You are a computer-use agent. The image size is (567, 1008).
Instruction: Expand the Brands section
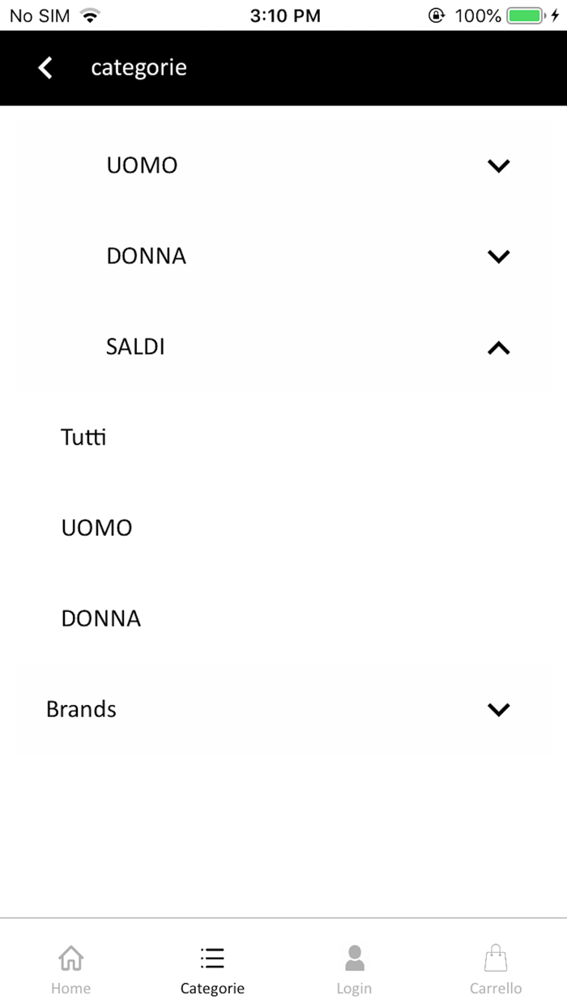(x=283, y=709)
